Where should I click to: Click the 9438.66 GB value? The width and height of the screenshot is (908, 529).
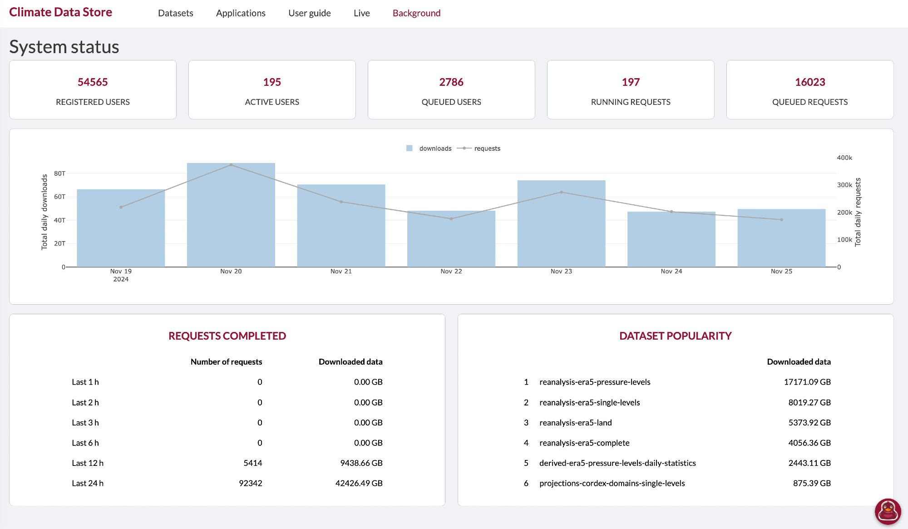(x=361, y=463)
